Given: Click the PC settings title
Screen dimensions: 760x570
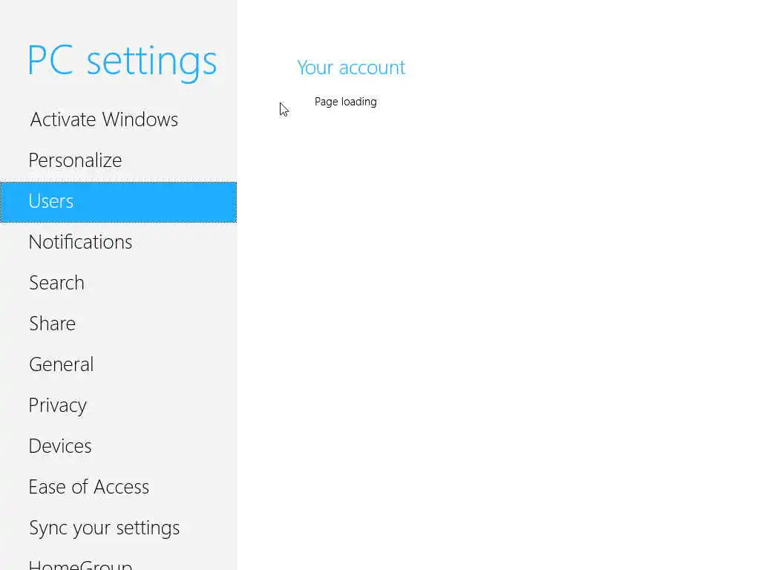Looking at the screenshot, I should point(122,62).
